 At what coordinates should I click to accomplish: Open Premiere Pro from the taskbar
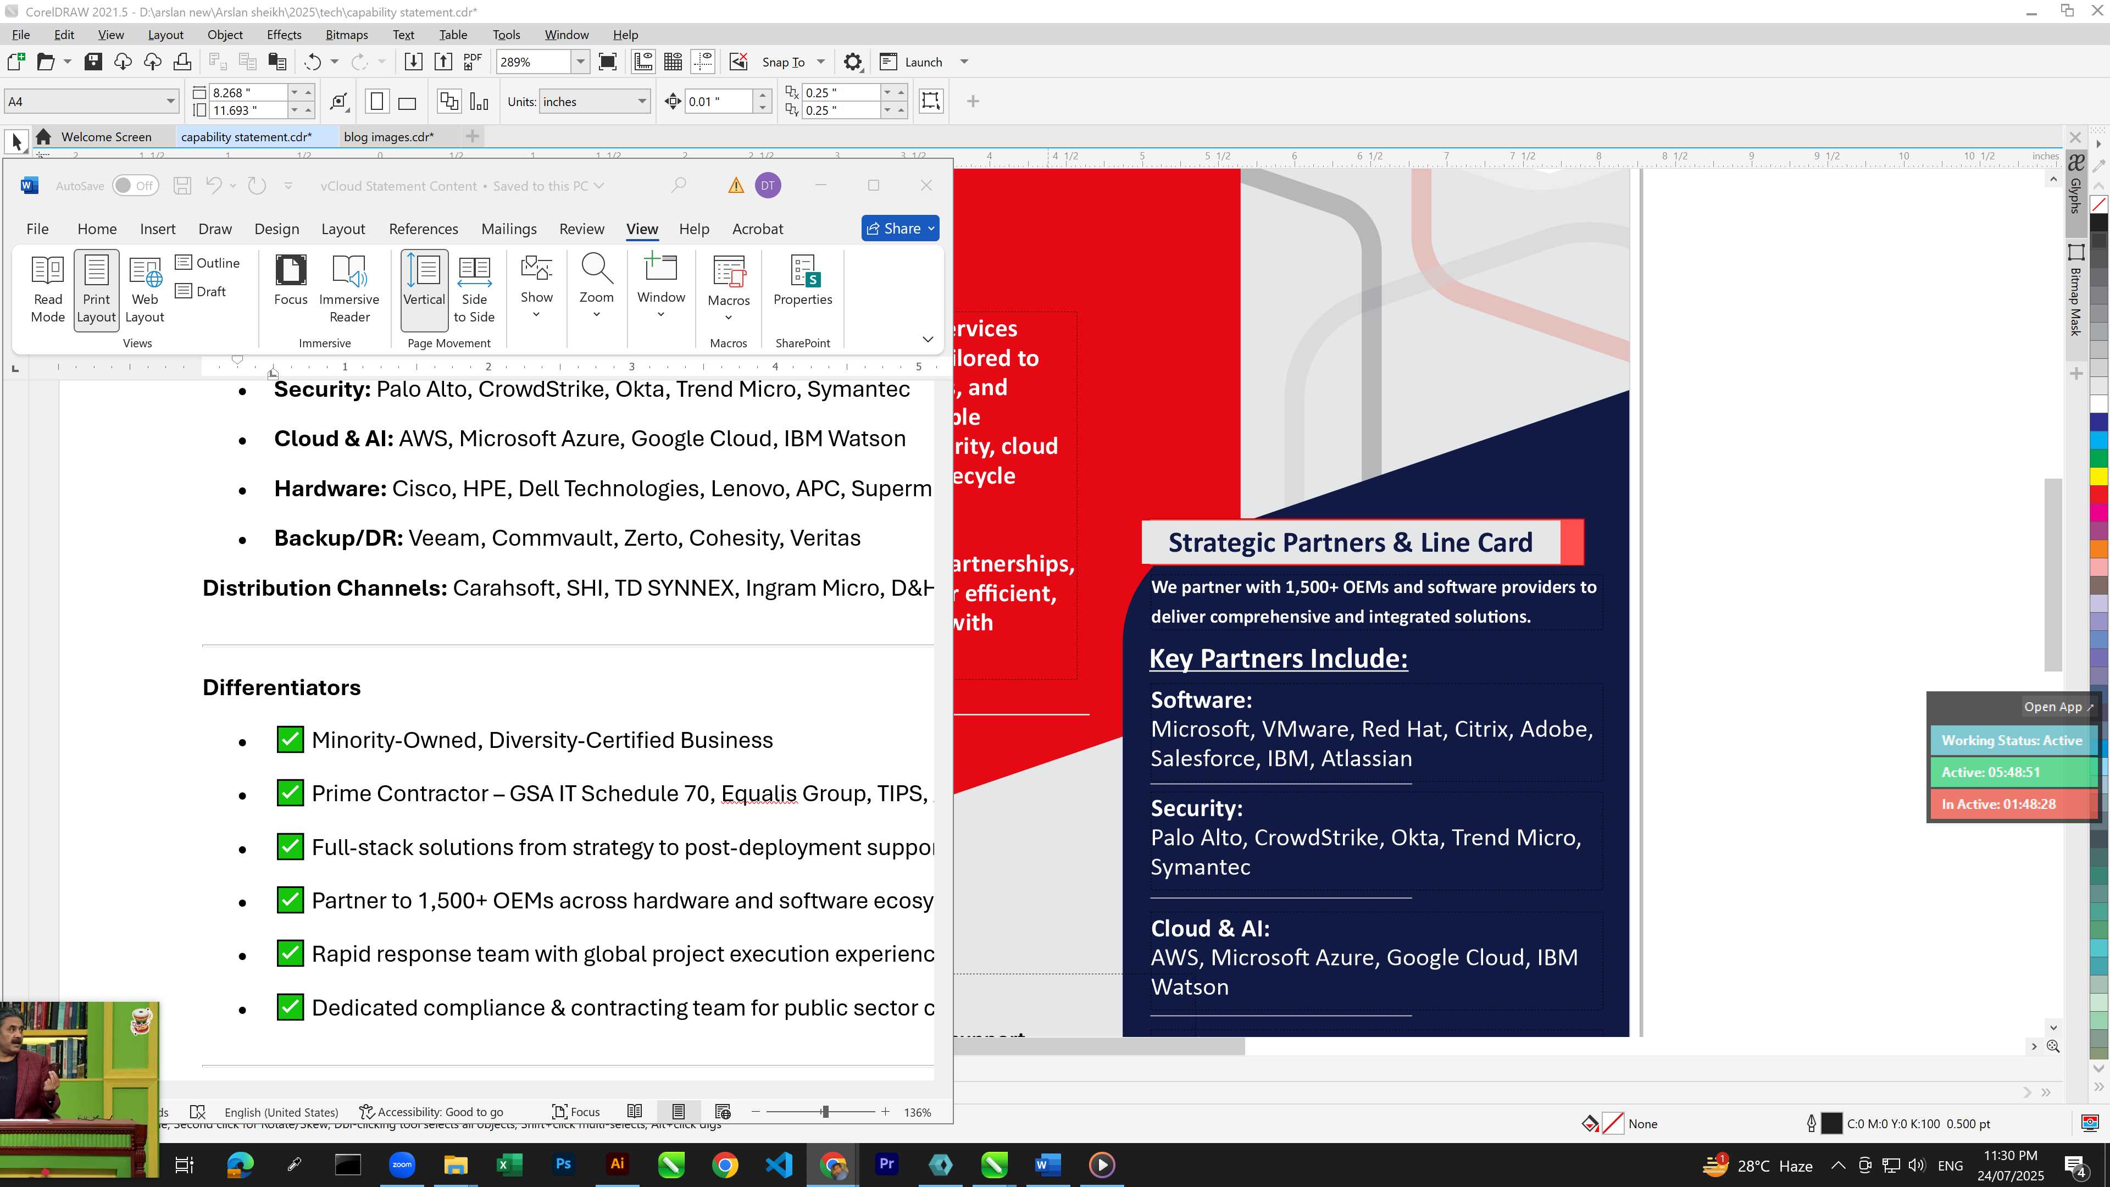(x=886, y=1165)
